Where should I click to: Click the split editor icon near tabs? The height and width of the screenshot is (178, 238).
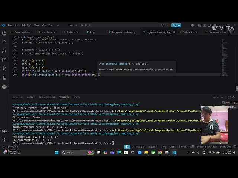[229, 32]
